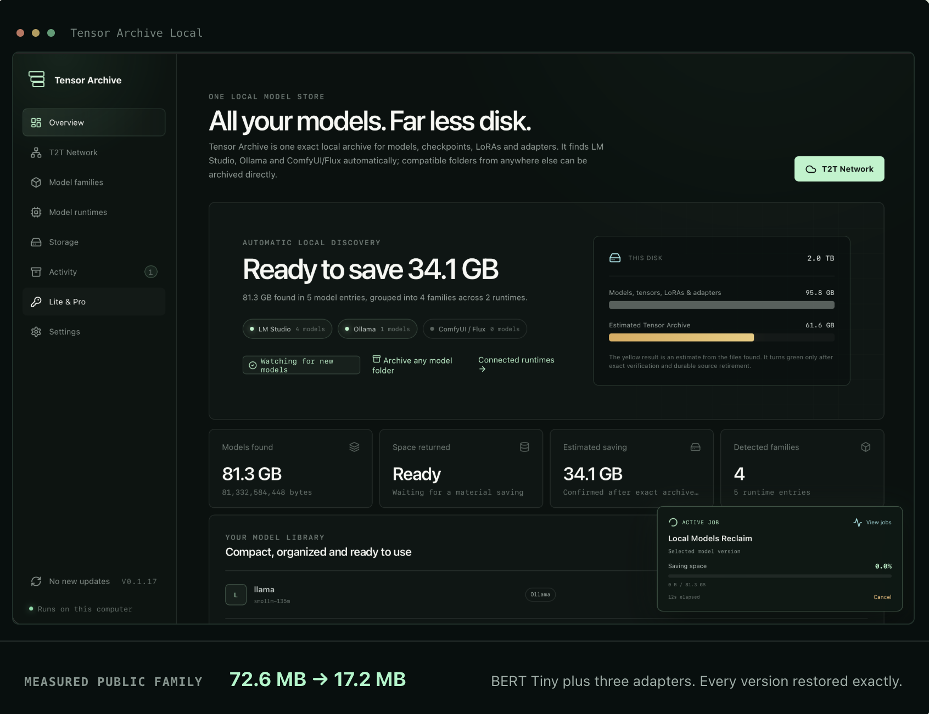Click the Model families cube icon
Screen dimensions: 929x714
[36, 182]
